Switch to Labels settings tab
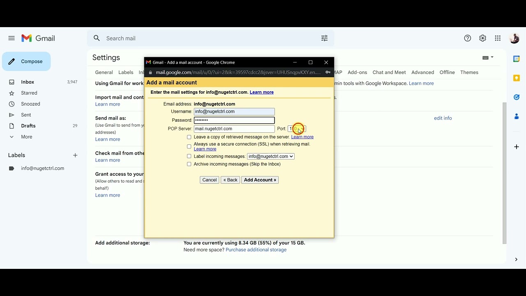This screenshot has height=296, width=526. [126, 72]
